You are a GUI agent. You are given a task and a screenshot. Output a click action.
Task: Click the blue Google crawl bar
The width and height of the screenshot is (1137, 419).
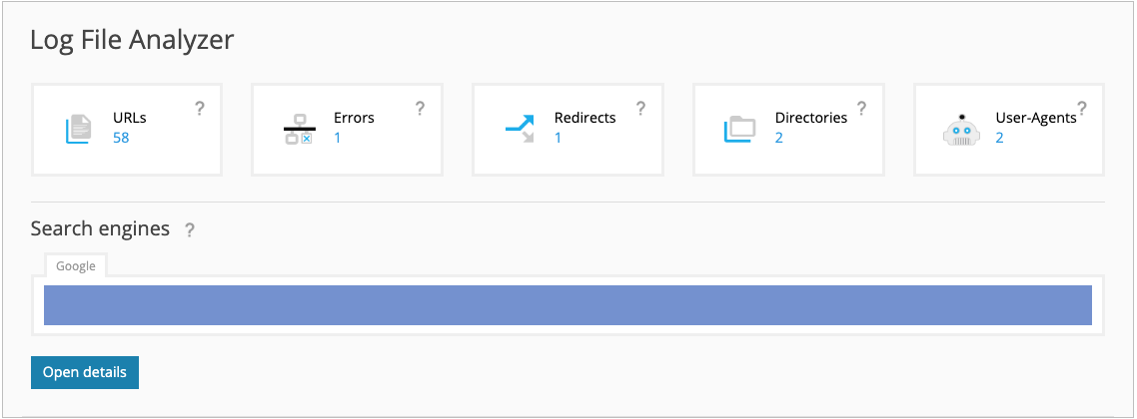(568, 305)
